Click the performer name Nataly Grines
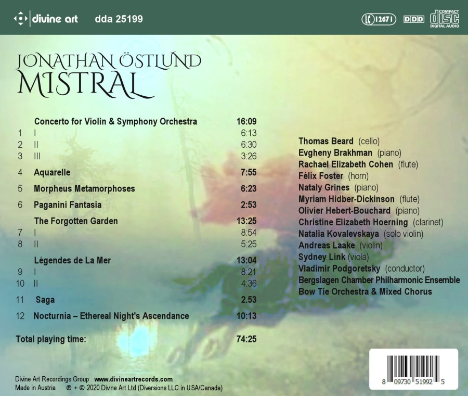The width and height of the screenshot is (468, 396). click(x=324, y=187)
